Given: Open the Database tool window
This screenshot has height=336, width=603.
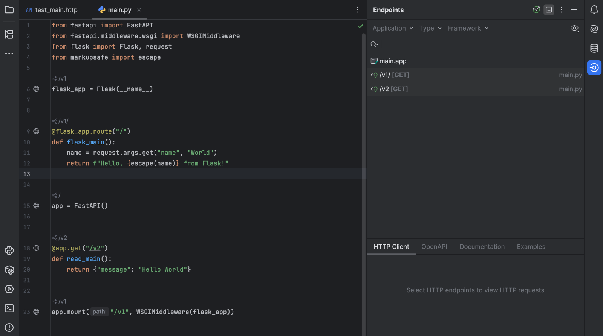Looking at the screenshot, I should pyautogui.click(x=594, y=48).
